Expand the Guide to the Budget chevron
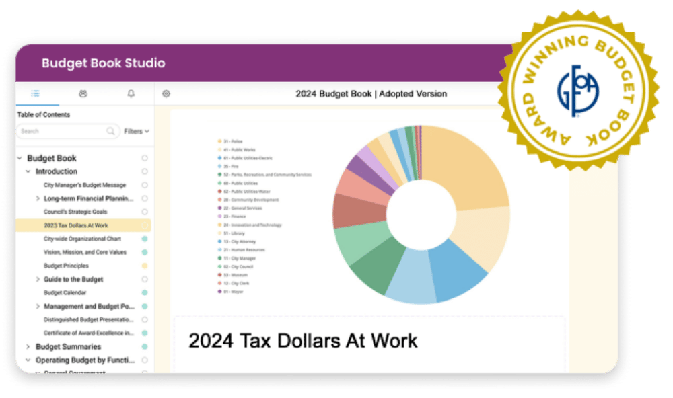673x398 pixels. 38,279
